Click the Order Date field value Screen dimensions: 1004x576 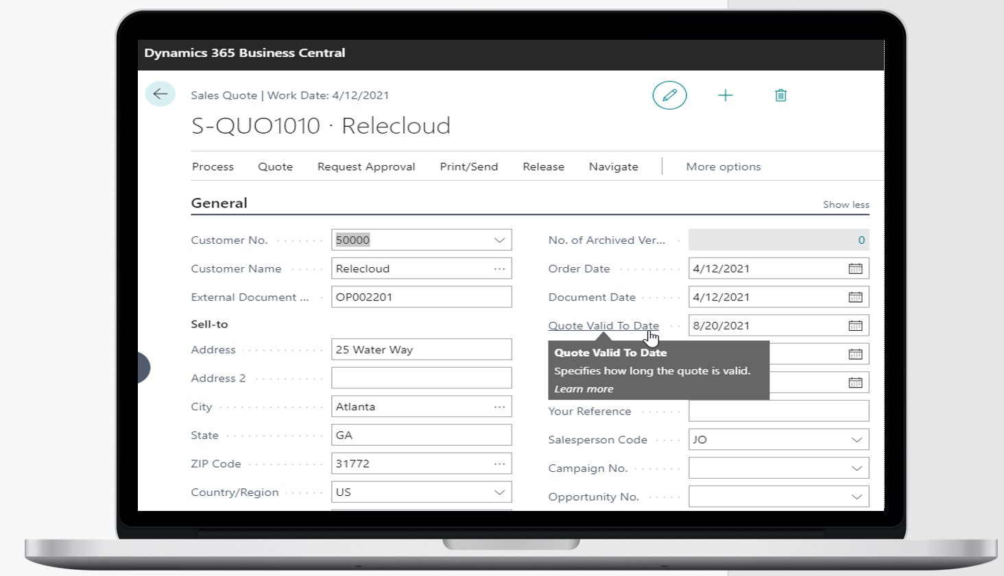pyautogui.click(x=721, y=268)
